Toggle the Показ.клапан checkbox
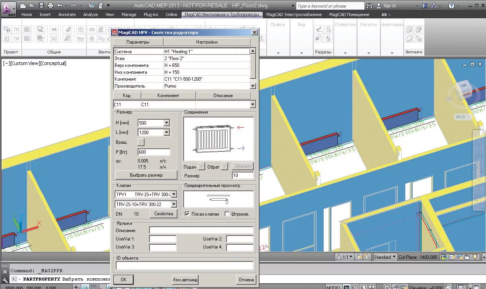The height and width of the screenshot is (289, 486). [x=187, y=214]
